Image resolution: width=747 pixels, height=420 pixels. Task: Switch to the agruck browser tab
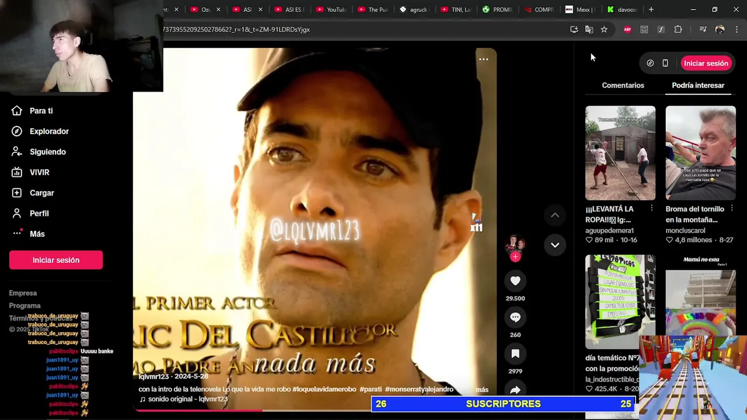pyautogui.click(x=415, y=9)
